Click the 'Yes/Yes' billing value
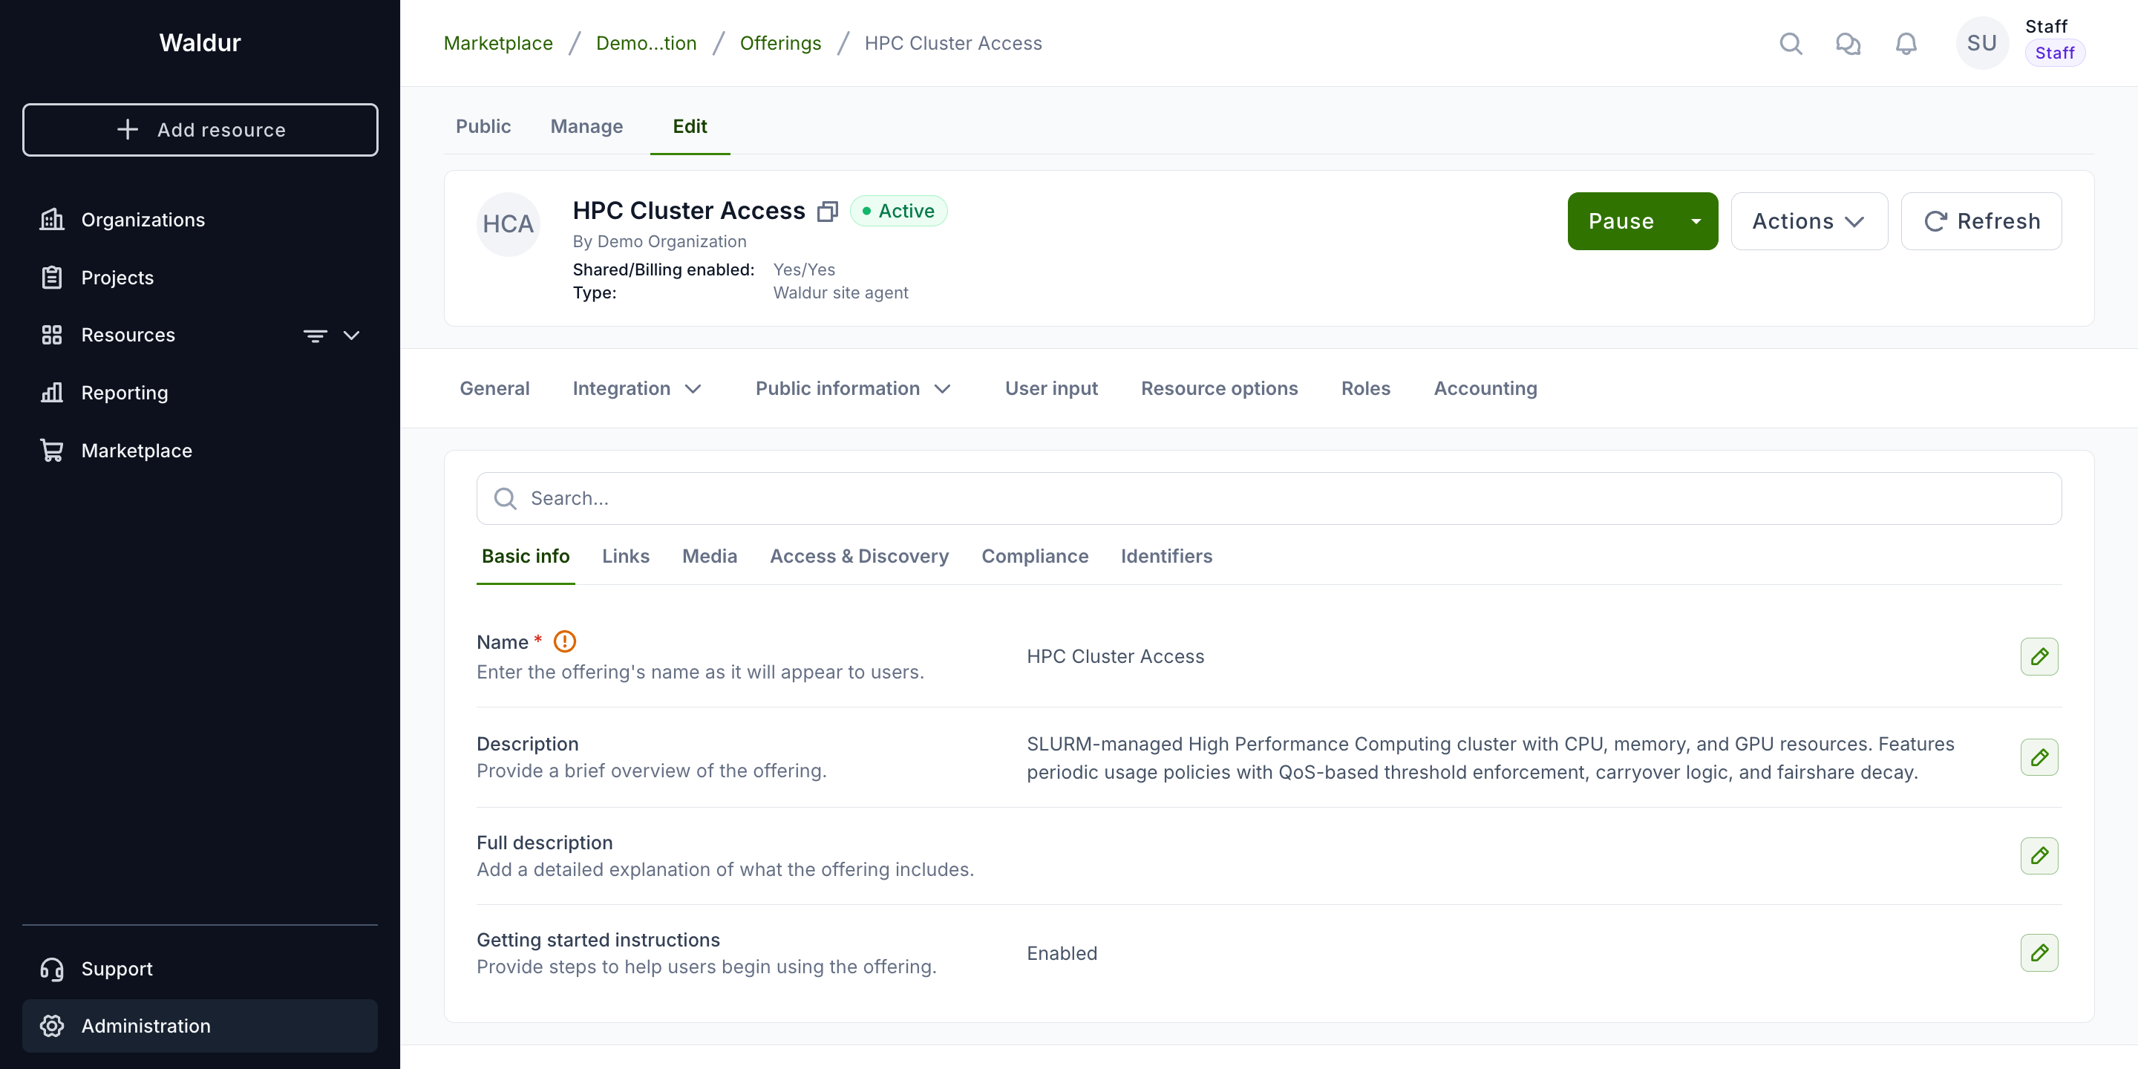2138x1069 pixels. pos(804,269)
